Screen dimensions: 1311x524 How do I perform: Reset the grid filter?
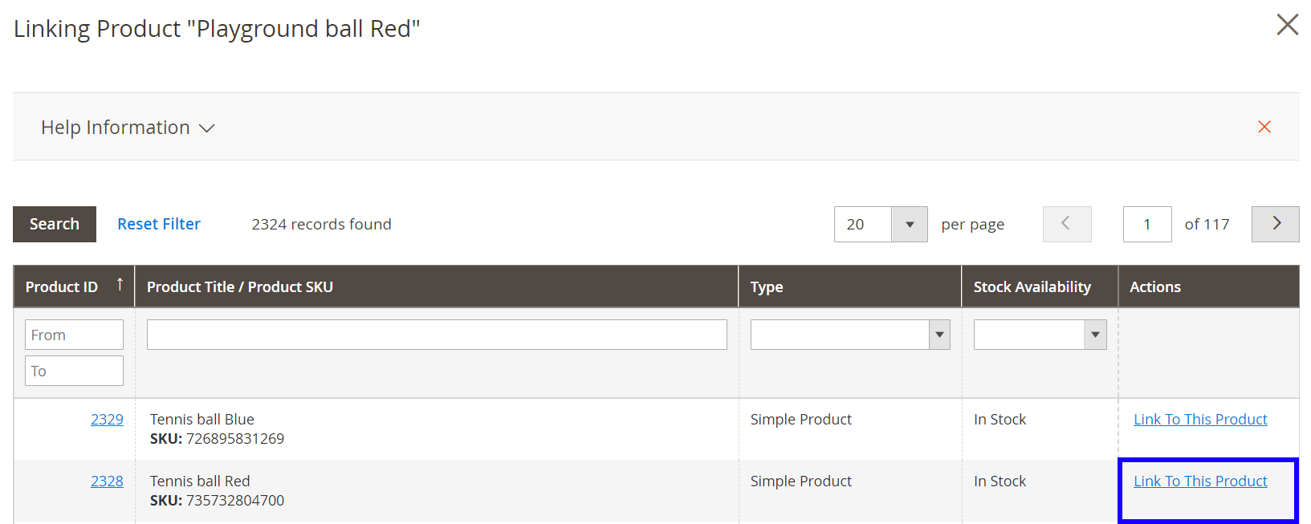pyautogui.click(x=159, y=224)
